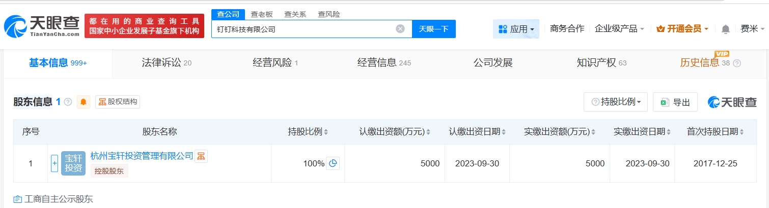This screenshot has width=769, height=208.
Task: Open equity structure icon beside 杭州宝轩投资管理有限公司
Action: [201, 156]
